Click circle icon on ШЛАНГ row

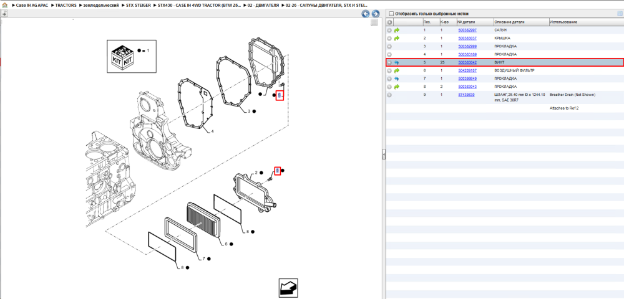click(x=389, y=95)
